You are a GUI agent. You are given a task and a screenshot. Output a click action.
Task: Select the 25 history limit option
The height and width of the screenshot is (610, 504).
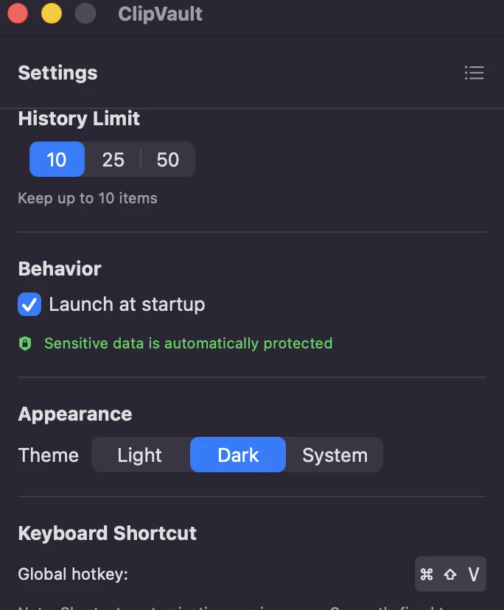tap(112, 159)
